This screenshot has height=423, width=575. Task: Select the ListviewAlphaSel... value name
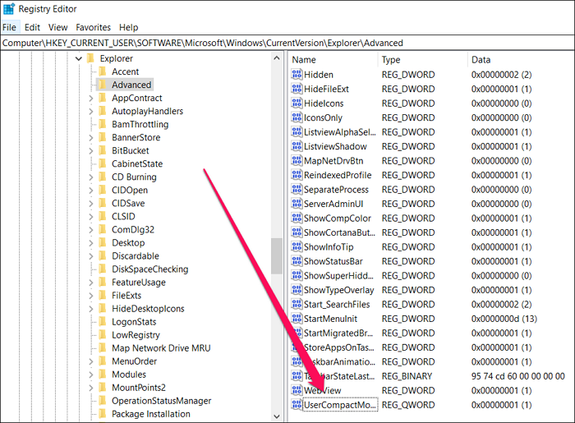340,132
